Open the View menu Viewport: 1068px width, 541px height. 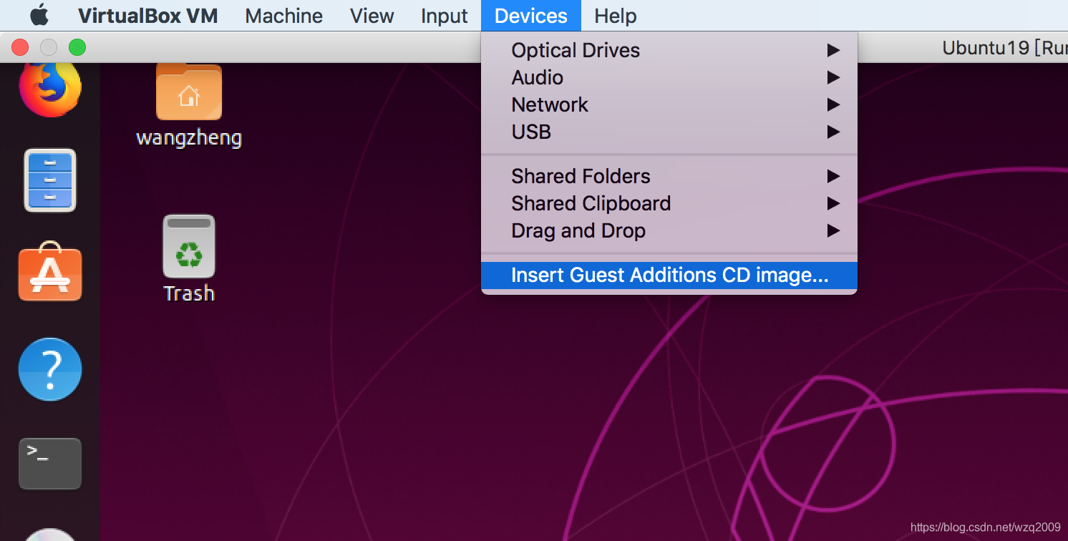pyautogui.click(x=372, y=16)
